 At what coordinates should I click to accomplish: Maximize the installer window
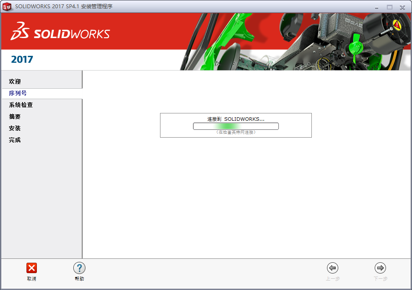click(x=390, y=7)
